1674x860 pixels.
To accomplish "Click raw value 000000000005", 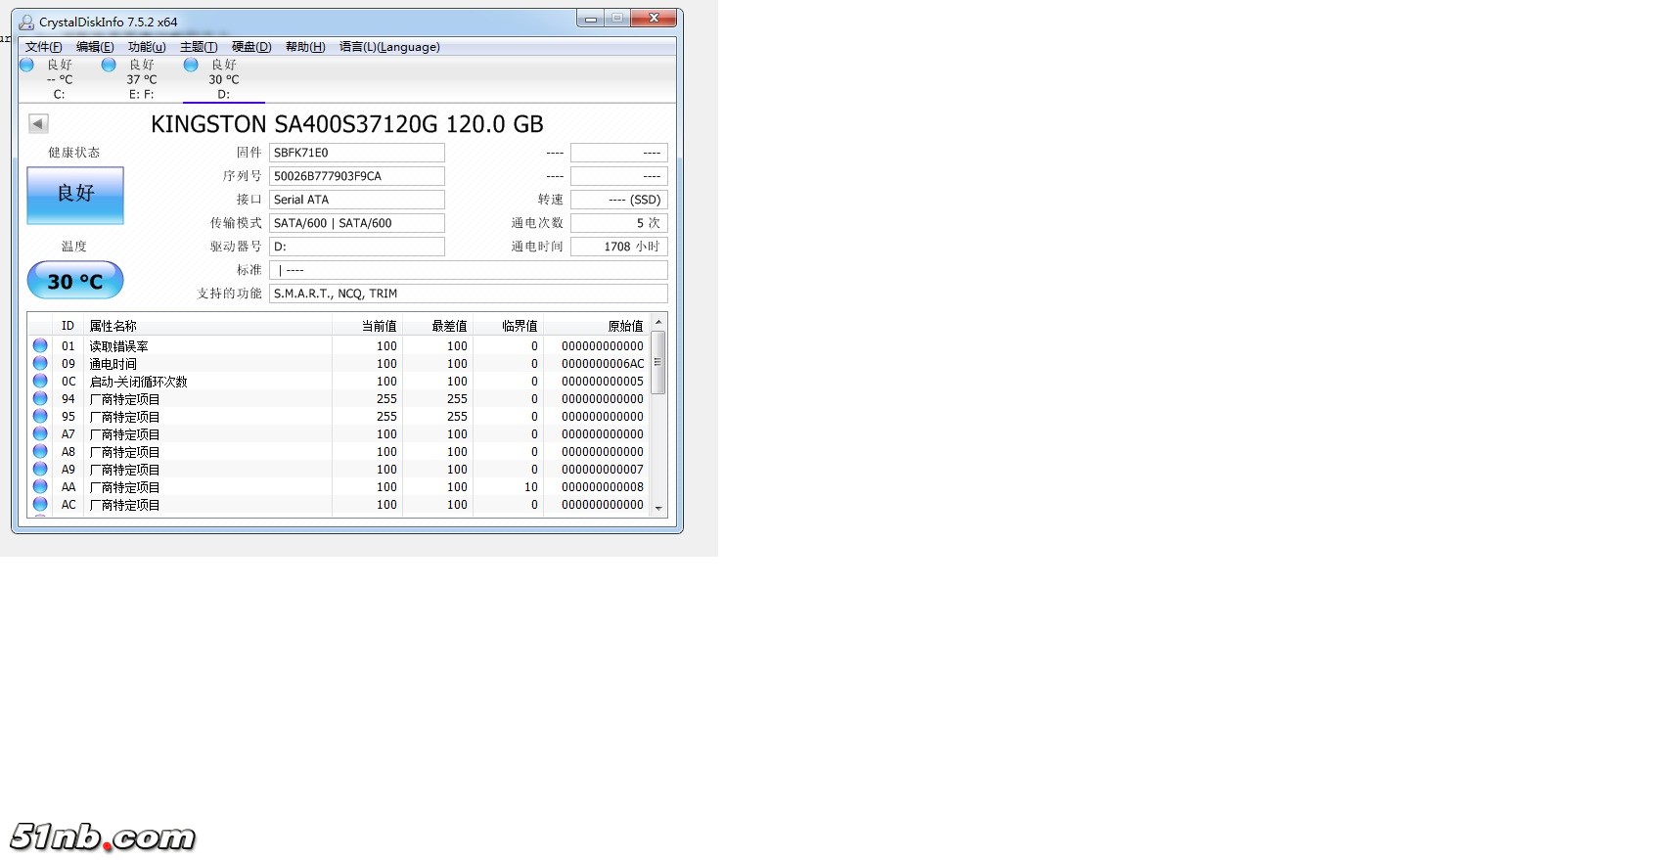I will [x=603, y=382].
